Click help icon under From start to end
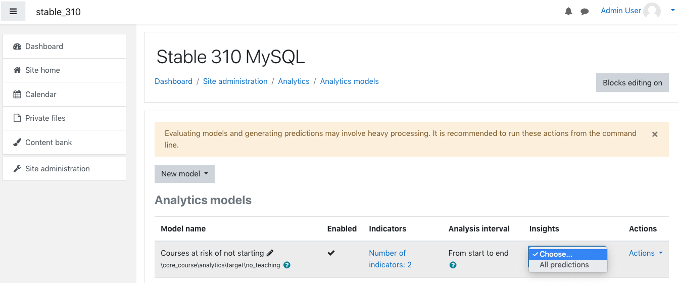Image resolution: width=678 pixels, height=283 pixels. [x=453, y=265]
